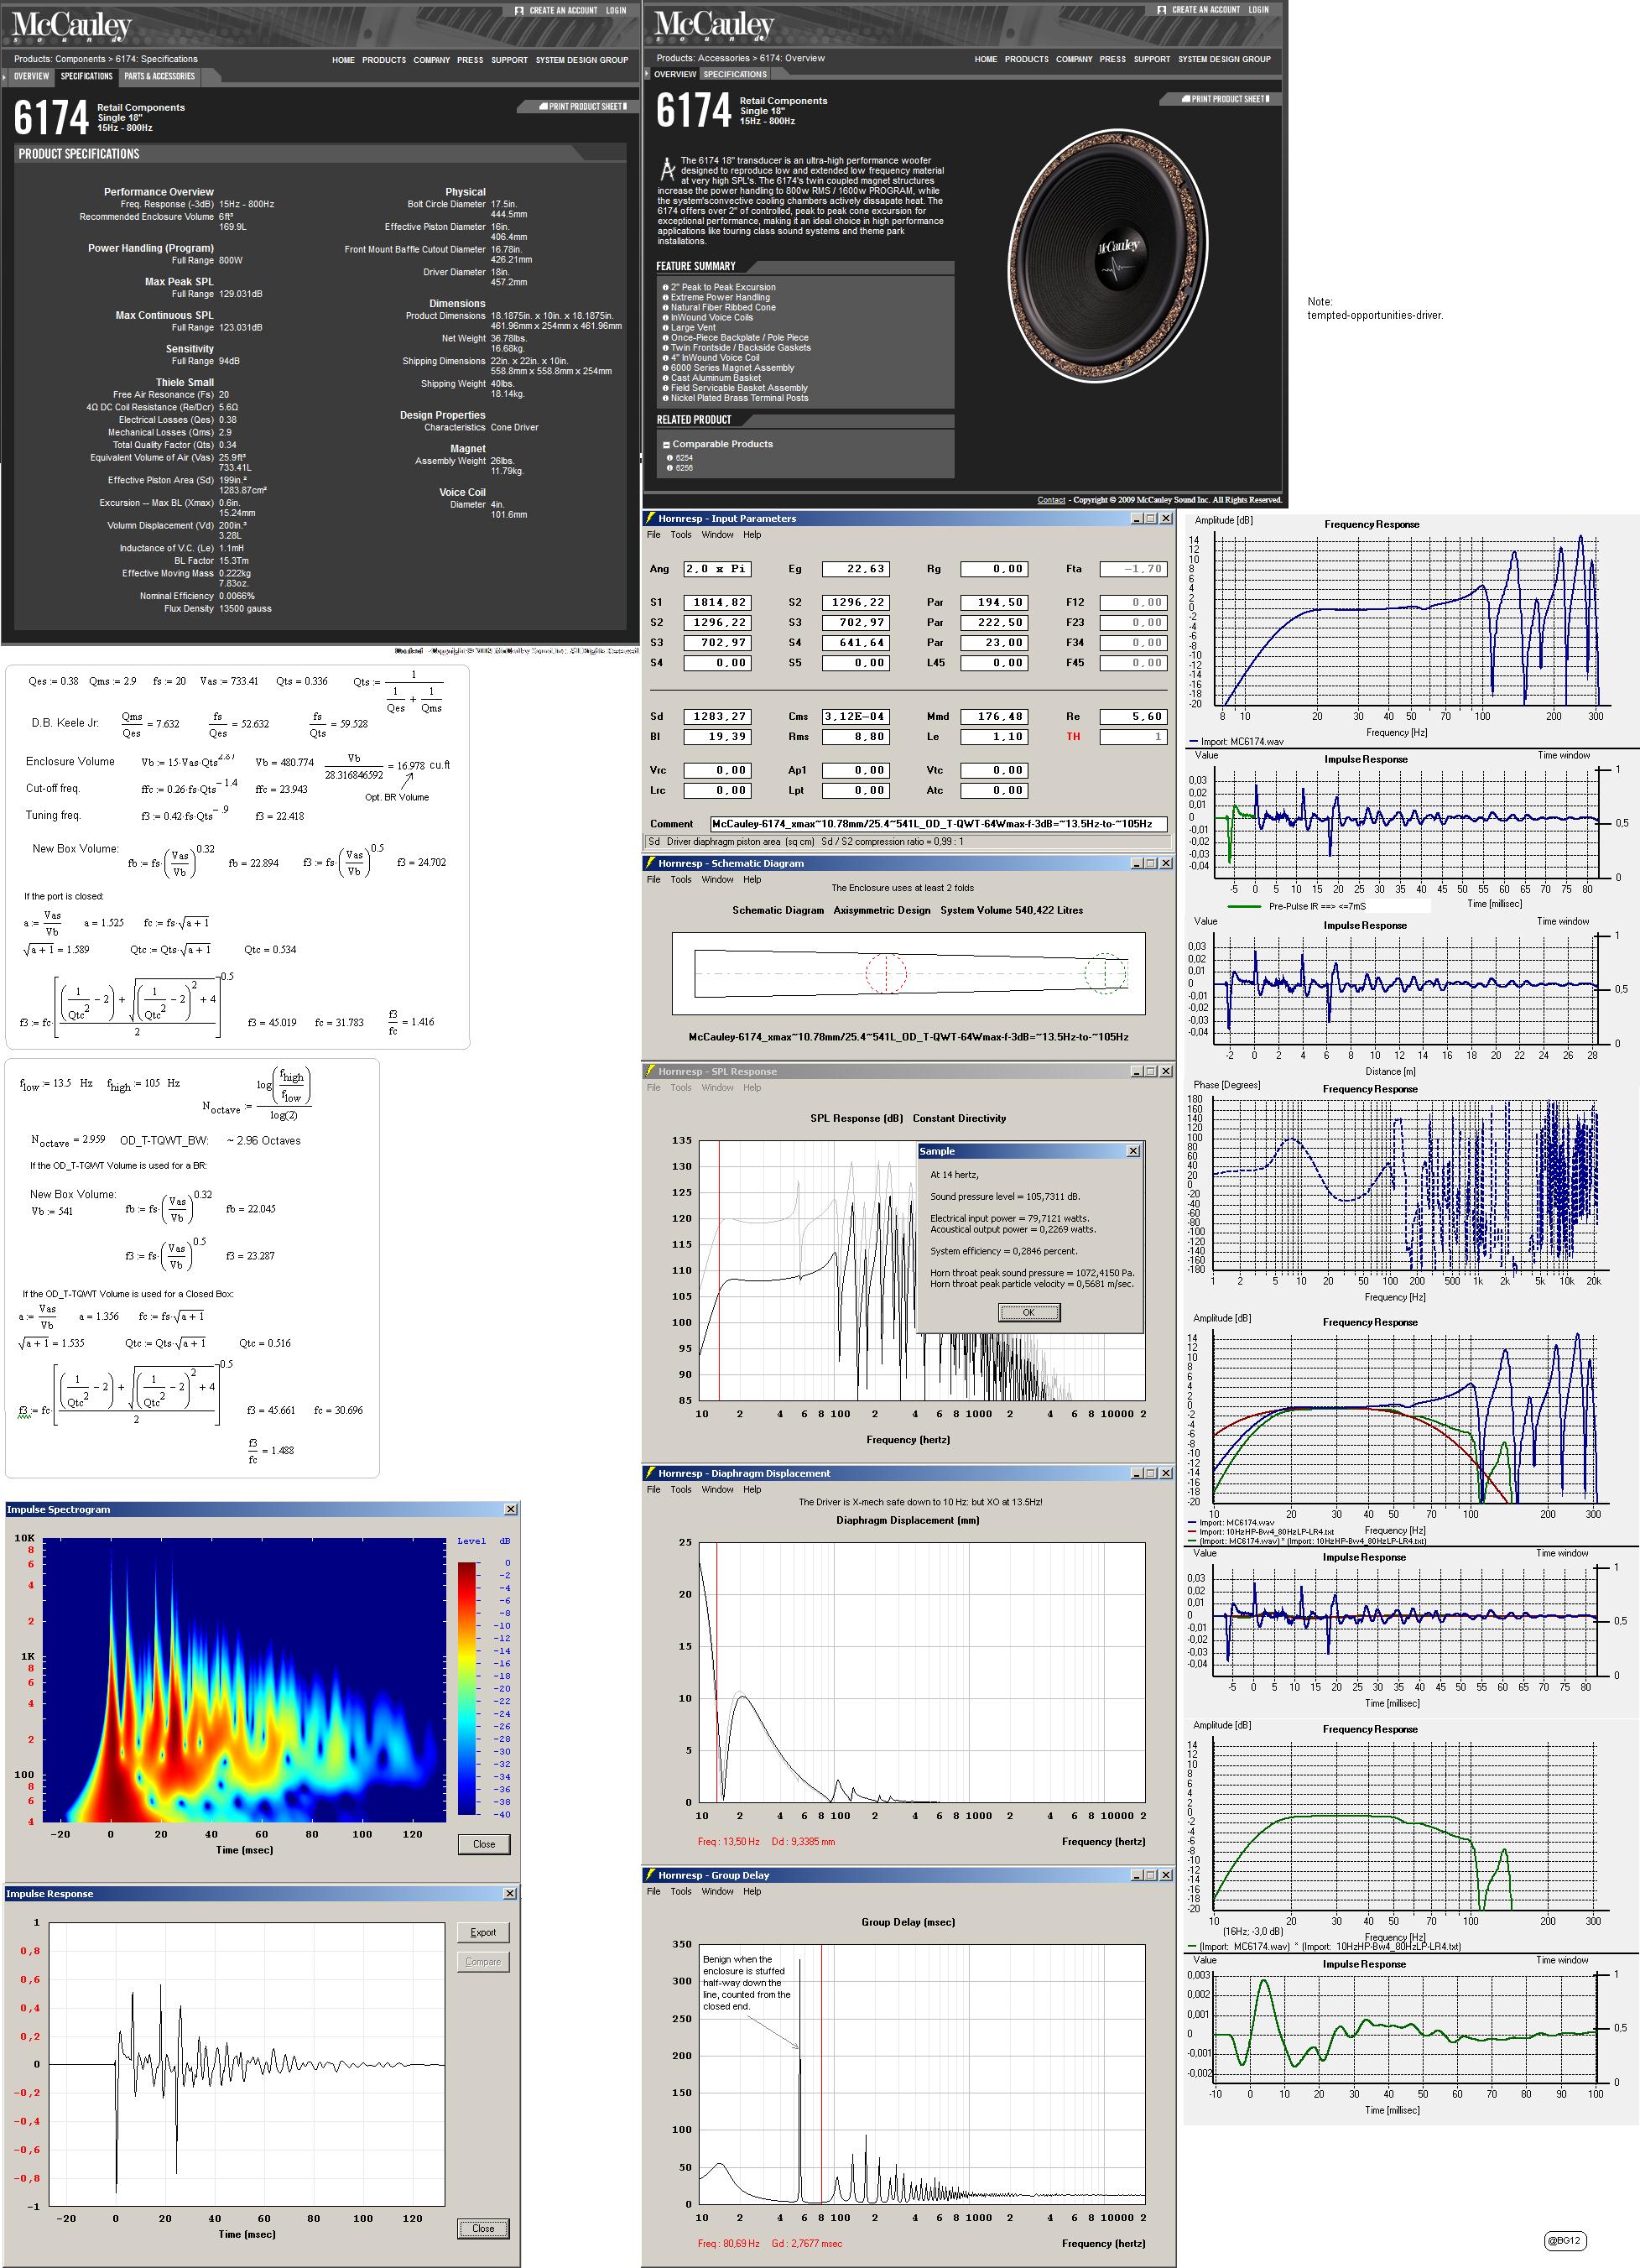Click Hornresp icon in Input Parameters title bar

[651, 518]
